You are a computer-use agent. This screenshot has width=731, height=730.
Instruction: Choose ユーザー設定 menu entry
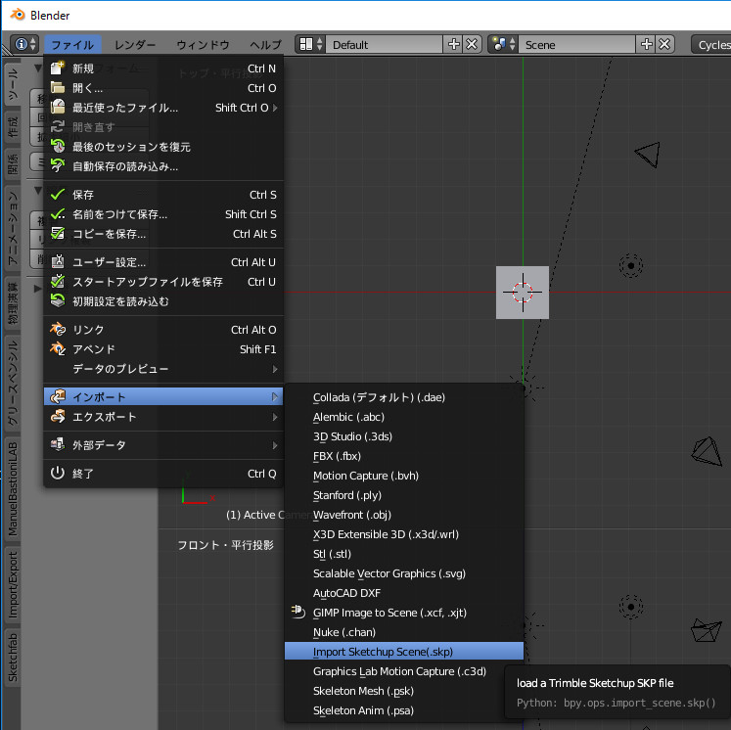click(163, 262)
